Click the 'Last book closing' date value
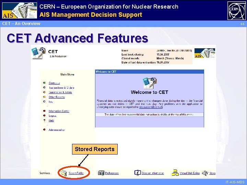Viewport: 247px width, 185px height. pos(163,54)
